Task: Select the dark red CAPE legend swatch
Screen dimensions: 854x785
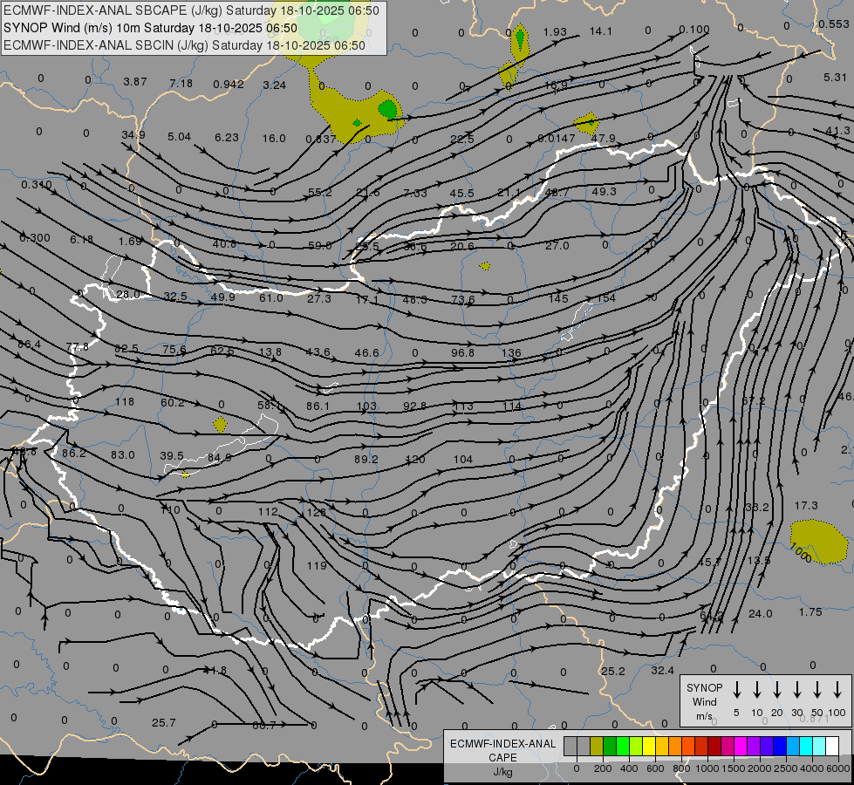Action: [714, 746]
